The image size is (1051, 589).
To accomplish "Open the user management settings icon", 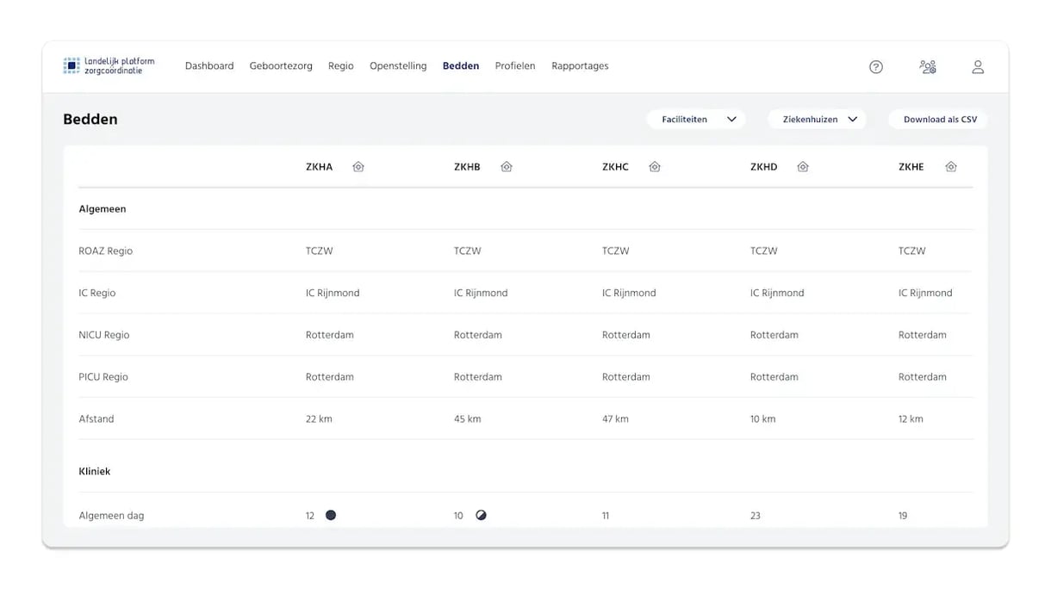I will pyautogui.click(x=928, y=67).
